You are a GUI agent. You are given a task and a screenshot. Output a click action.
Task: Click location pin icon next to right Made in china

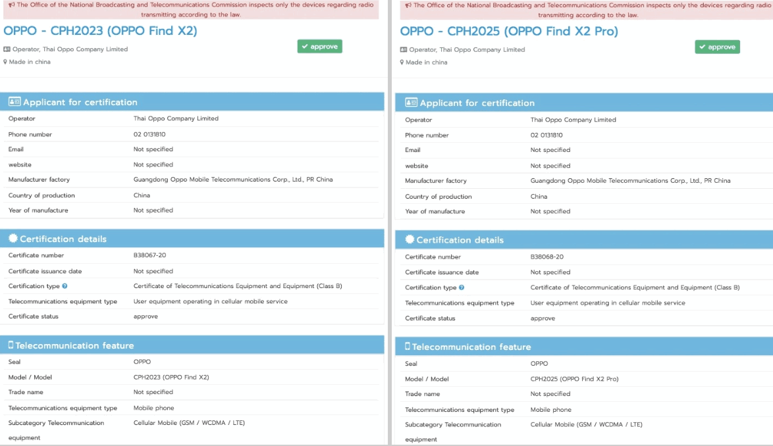pyautogui.click(x=402, y=62)
